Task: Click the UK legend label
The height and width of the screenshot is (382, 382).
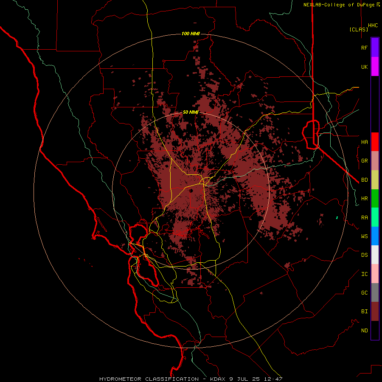Action: 364,67
